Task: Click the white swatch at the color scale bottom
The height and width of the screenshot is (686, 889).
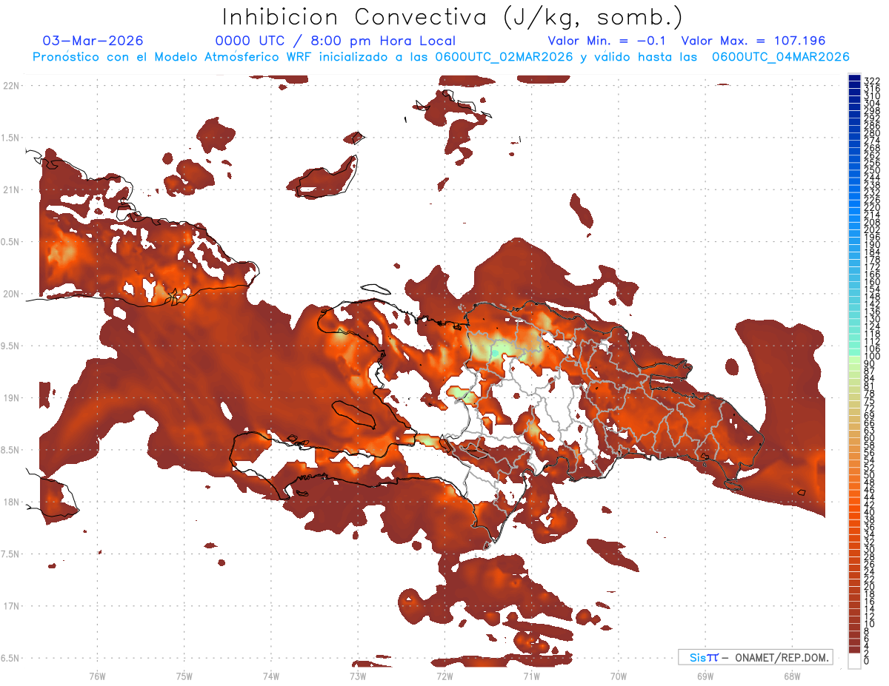Action: [x=854, y=660]
